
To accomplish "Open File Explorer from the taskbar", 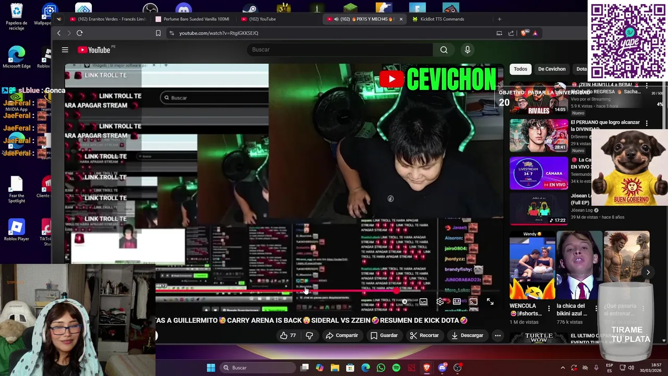I will coord(335,368).
